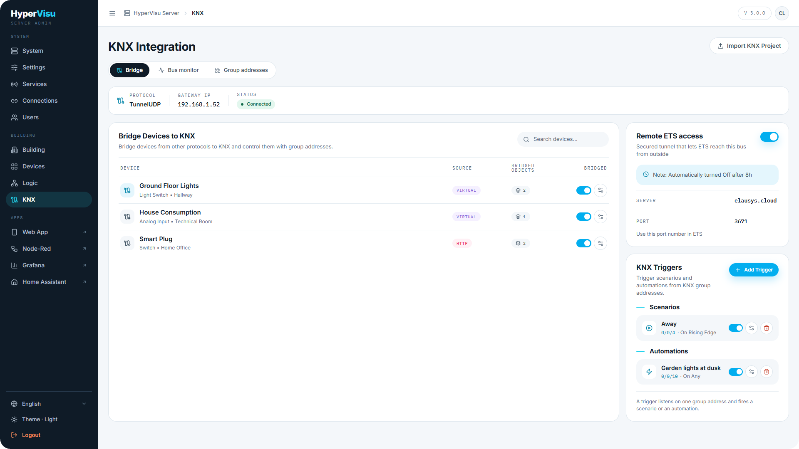
Task: Click the Ground Floor Lights device icon
Action: [x=127, y=190]
